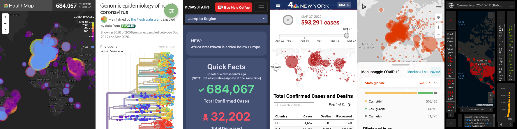Screen dimensions: 517x129
Task: Click the Bing status proportion bar
Action: [401, 93]
